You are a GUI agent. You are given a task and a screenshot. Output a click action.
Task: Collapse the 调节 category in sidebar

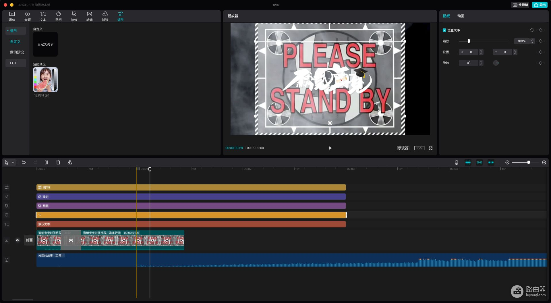(x=8, y=31)
